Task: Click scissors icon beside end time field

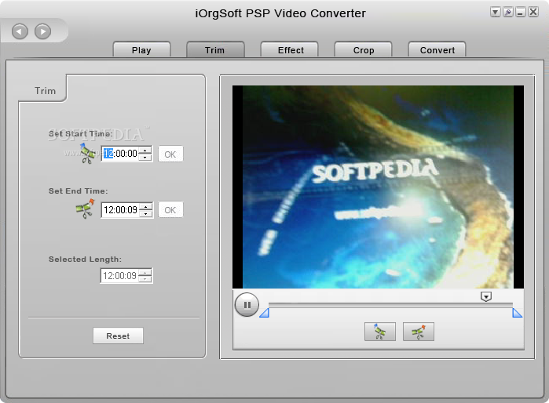Action: click(85, 209)
